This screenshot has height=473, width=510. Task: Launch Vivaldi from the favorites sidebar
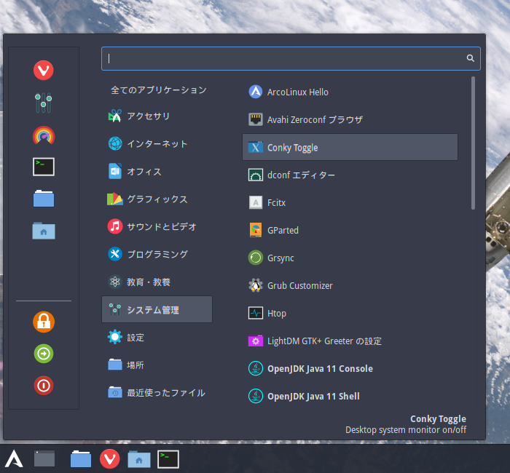[x=43, y=70]
